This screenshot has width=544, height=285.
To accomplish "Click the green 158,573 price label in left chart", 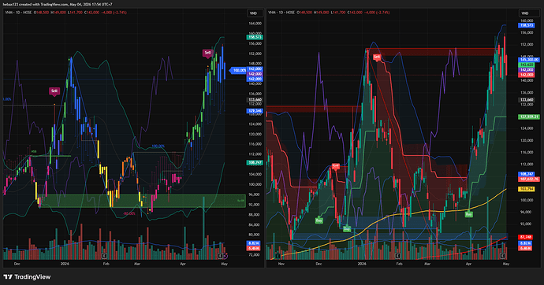I will pyautogui.click(x=255, y=37).
